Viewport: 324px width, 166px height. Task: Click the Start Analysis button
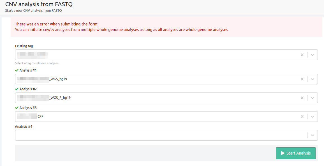click(x=296, y=153)
